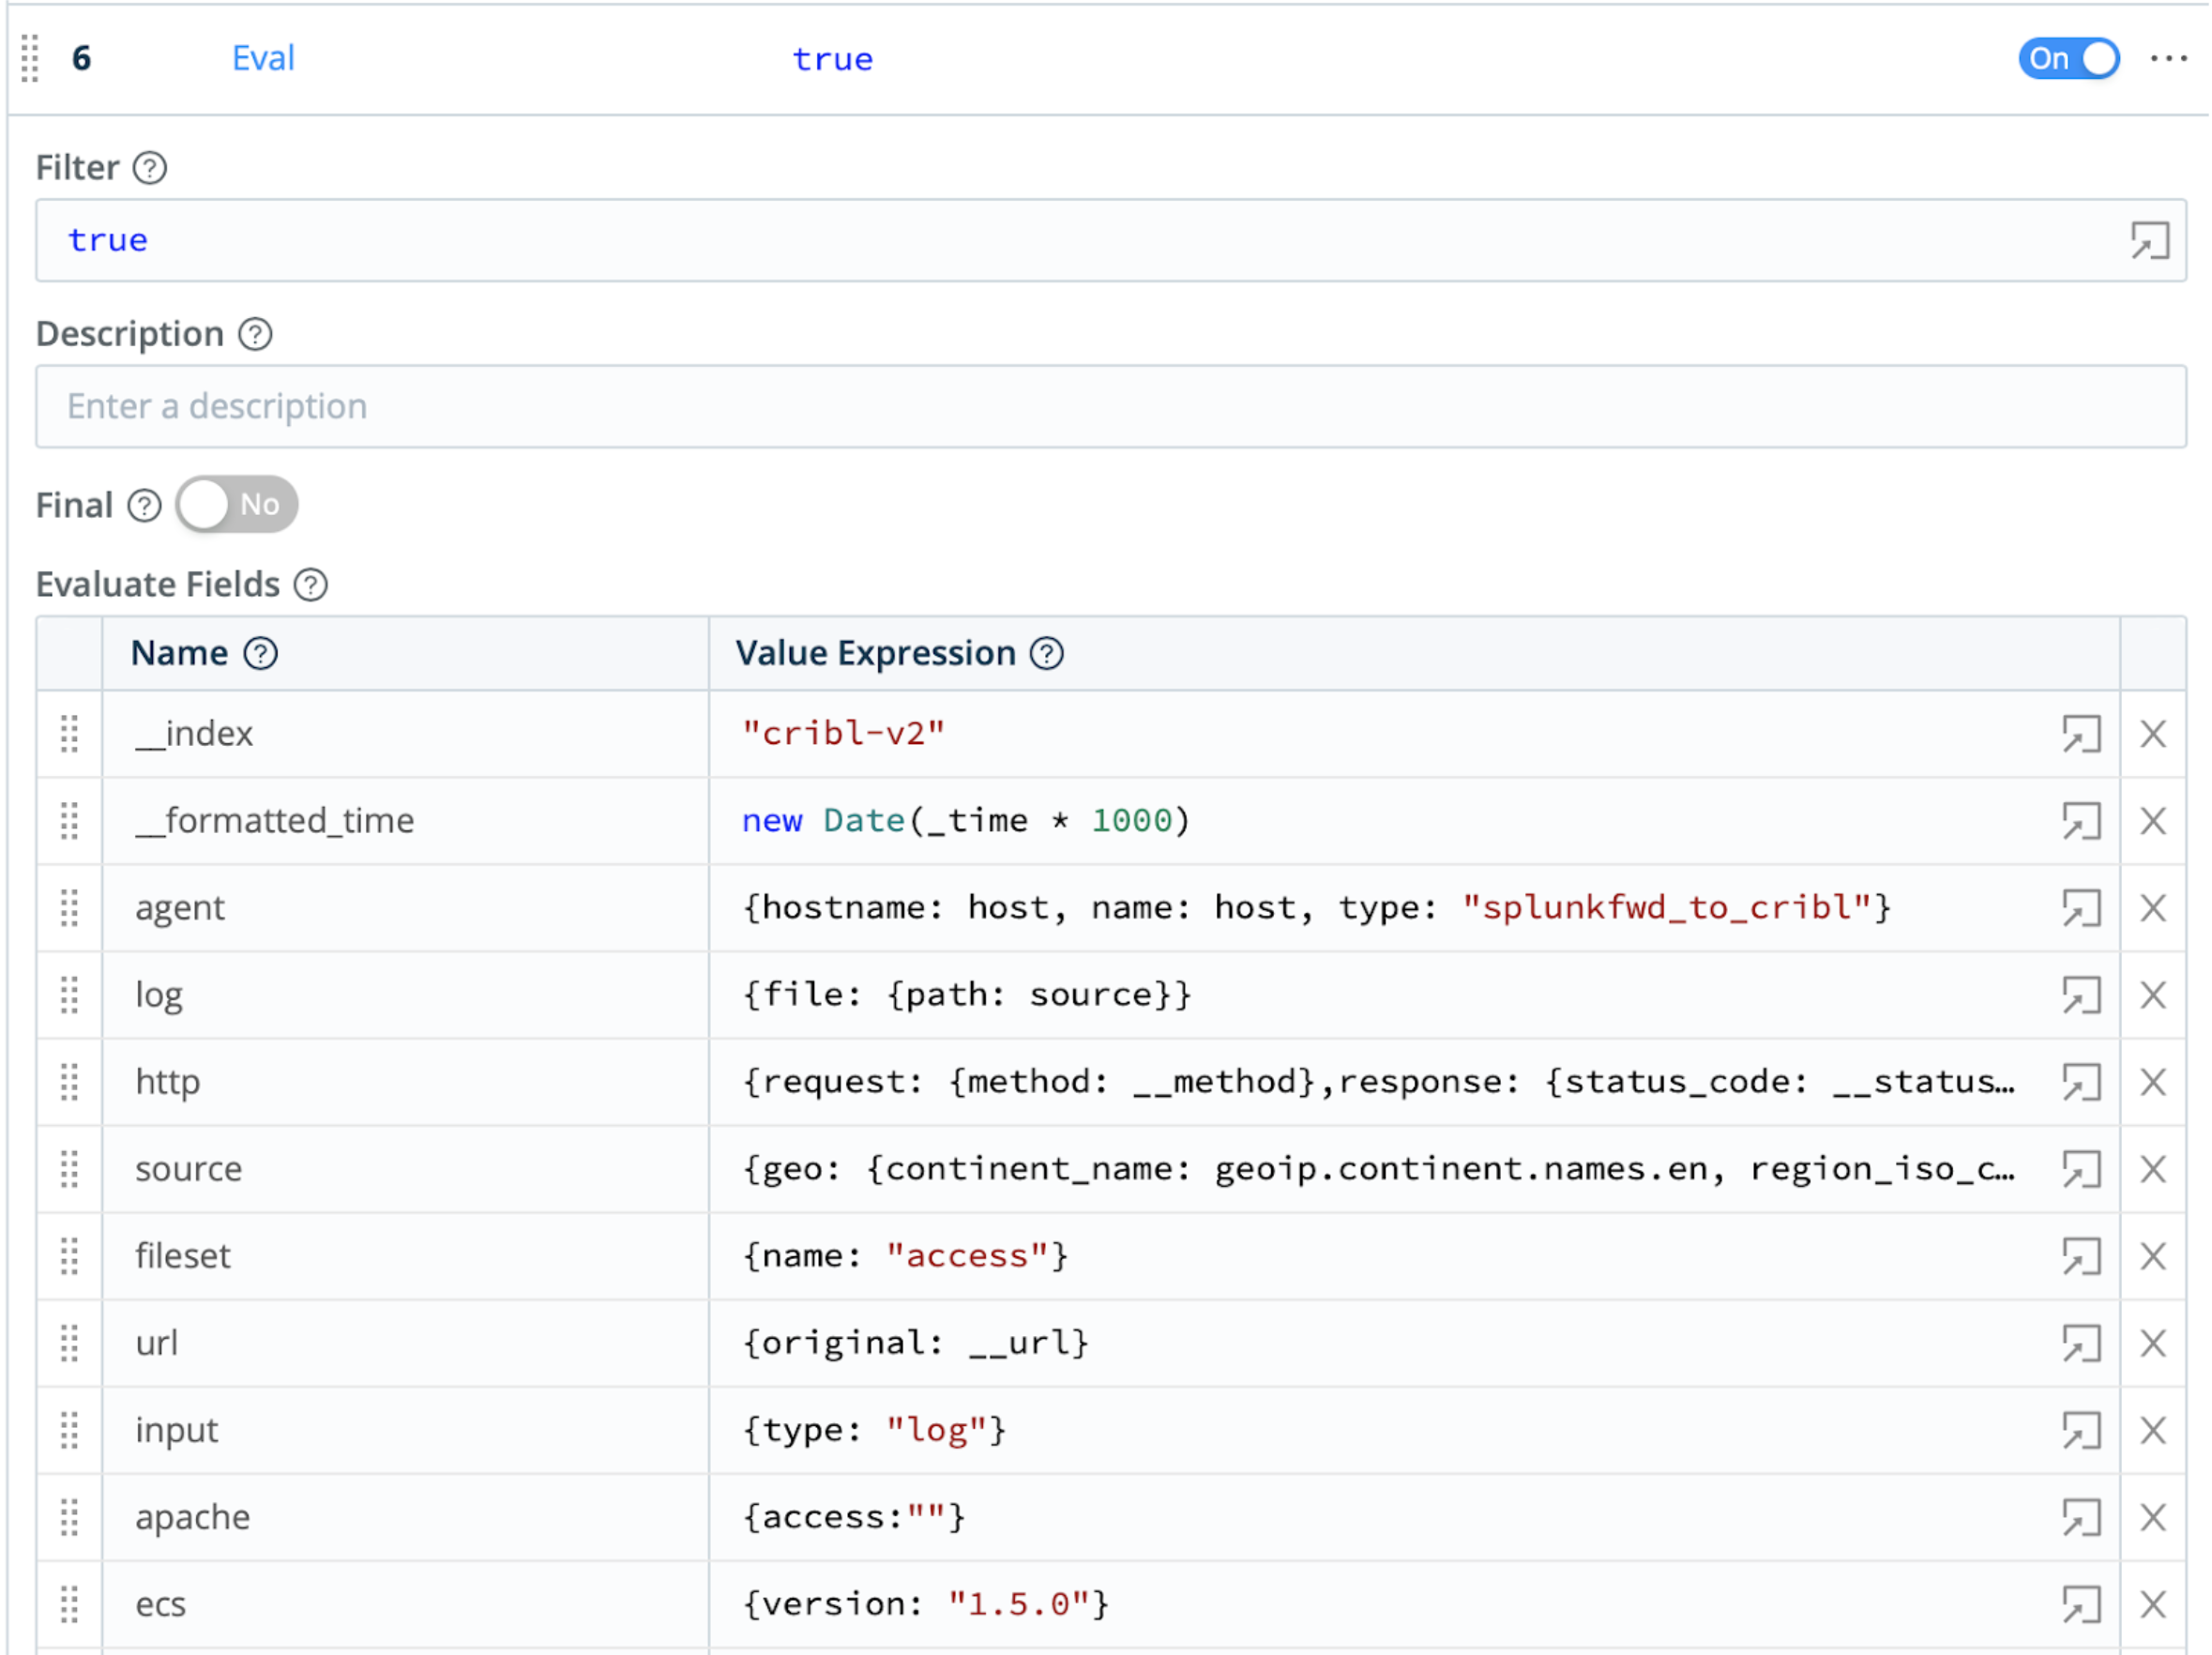Expand the ecs value expression editor
The width and height of the screenshot is (2212, 1655).
tap(2080, 1605)
